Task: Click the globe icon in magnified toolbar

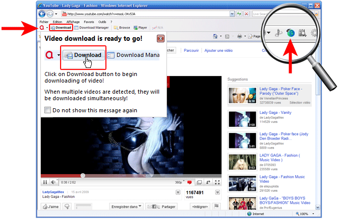Action: point(291,33)
